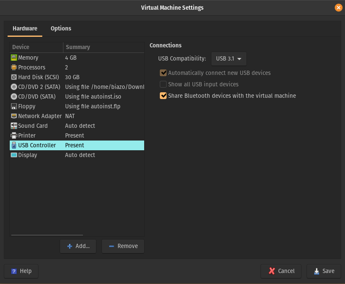Screen dimensions: 345x284
Task: Open the USB Compatibility dropdown
Action: click(229, 59)
